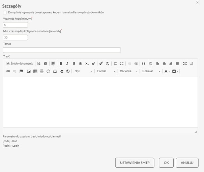Open the text color picker
Screen dimensions: 204x172
(x=167, y=71)
